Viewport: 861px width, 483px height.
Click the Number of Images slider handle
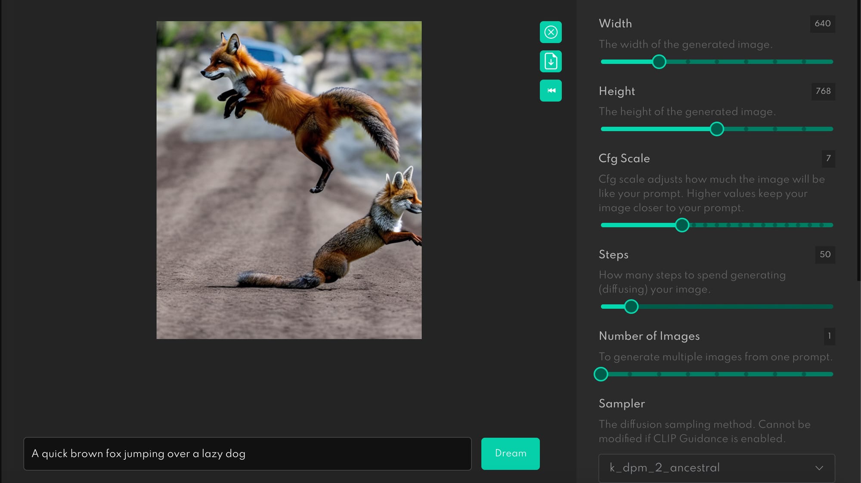(x=601, y=374)
